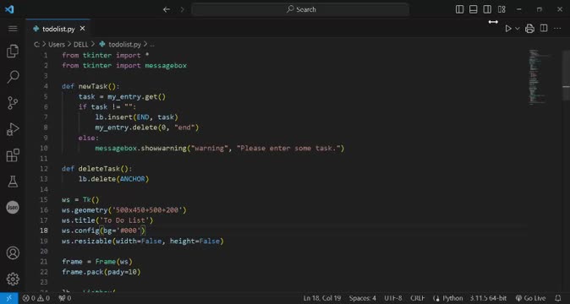
Task: Go to line via Ln 18, Col 19
Action: (322, 298)
